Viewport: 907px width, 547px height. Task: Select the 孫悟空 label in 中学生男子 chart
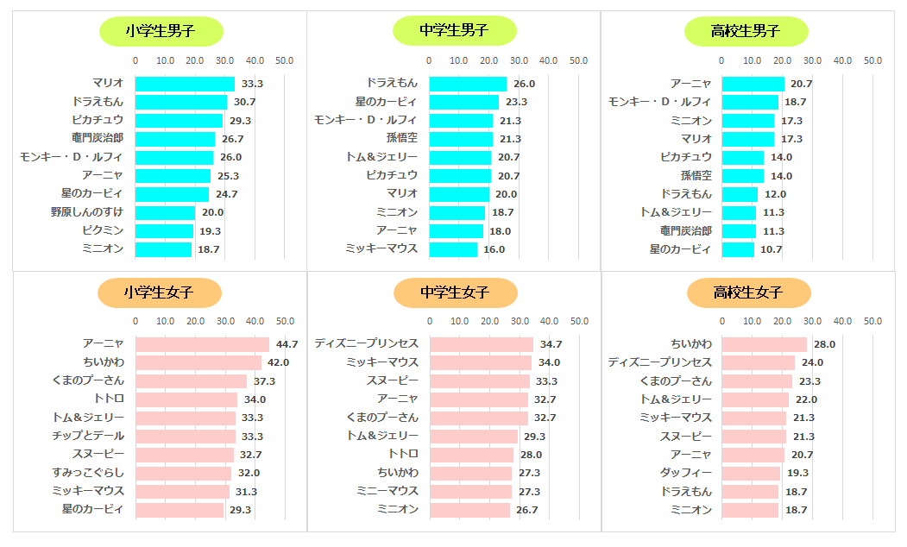(x=402, y=139)
